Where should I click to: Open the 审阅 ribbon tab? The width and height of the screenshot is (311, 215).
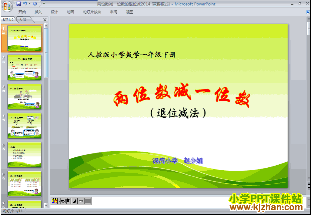click(114, 12)
